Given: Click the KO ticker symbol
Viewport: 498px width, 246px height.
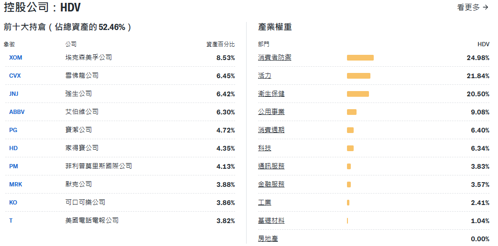Looking at the screenshot, I should [13, 203].
